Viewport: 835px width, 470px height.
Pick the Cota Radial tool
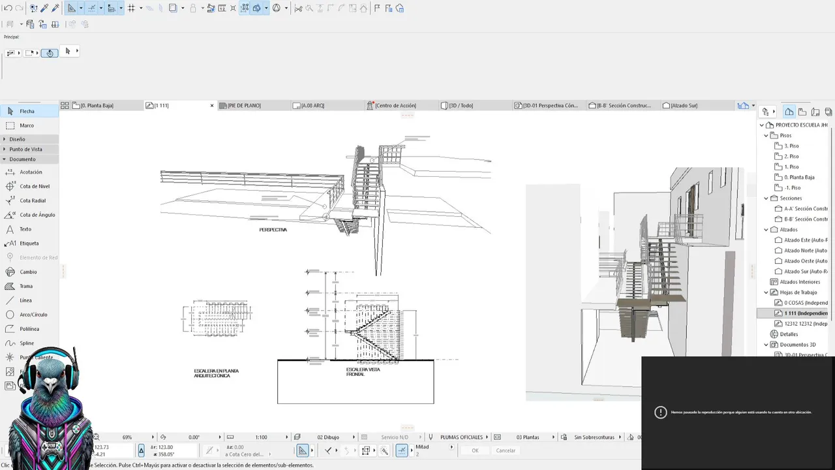pos(29,201)
